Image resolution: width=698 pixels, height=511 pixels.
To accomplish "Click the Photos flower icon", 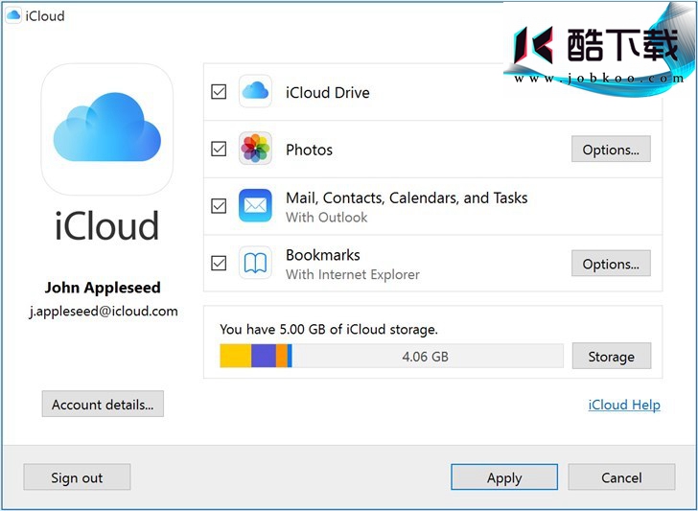I will point(255,149).
